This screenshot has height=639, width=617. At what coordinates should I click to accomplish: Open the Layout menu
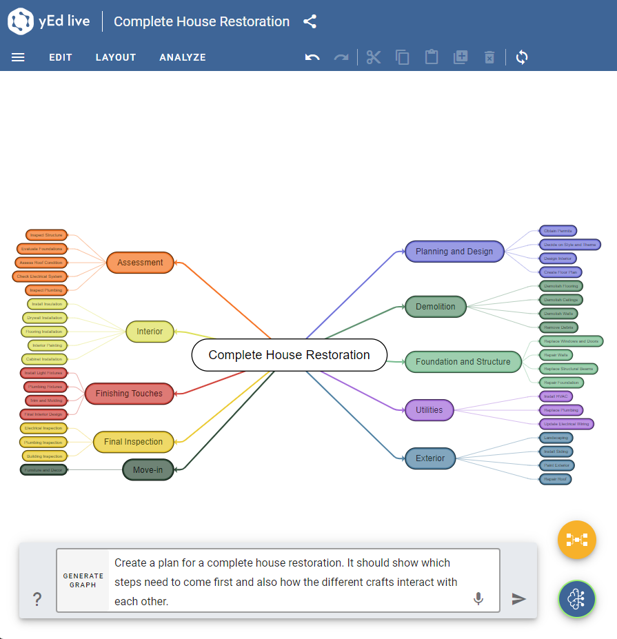[116, 57]
